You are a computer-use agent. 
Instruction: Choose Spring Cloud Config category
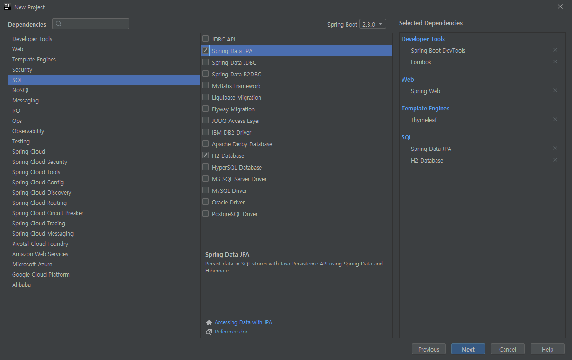(x=38, y=182)
